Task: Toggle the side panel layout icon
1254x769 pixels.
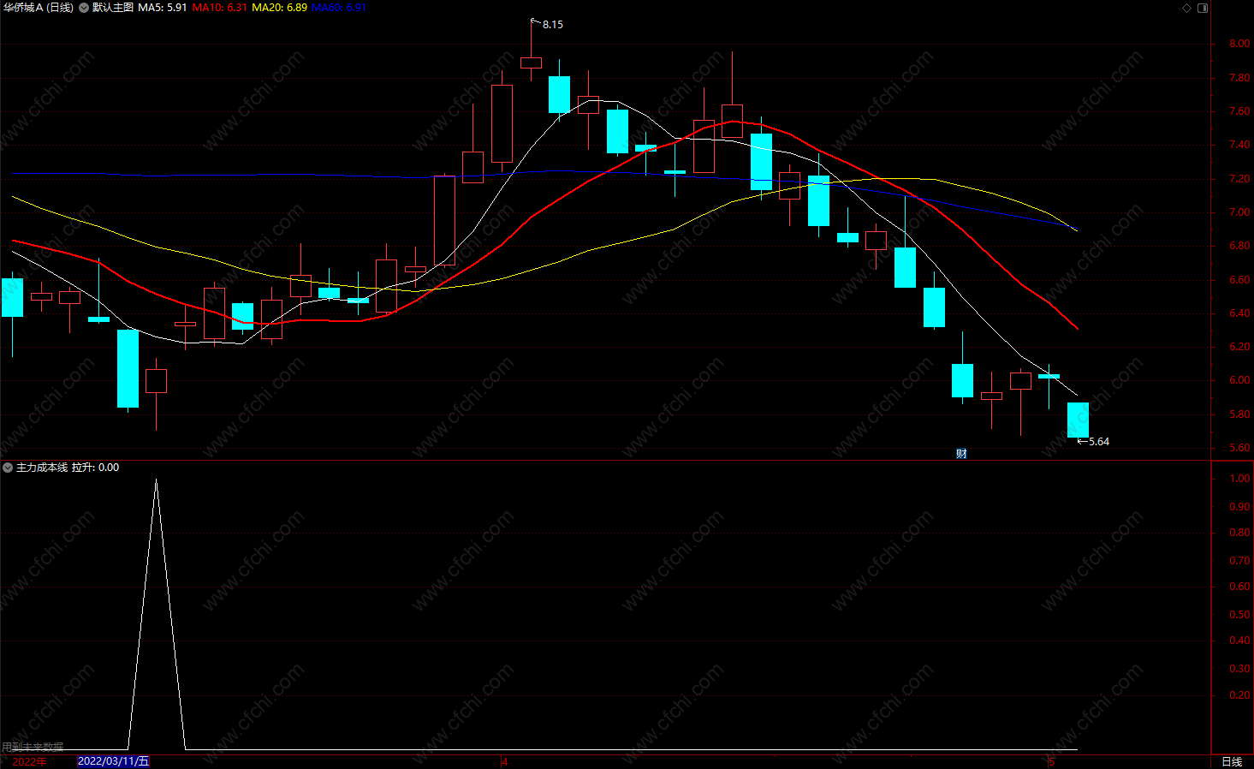Action: click(x=1203, y=8)
